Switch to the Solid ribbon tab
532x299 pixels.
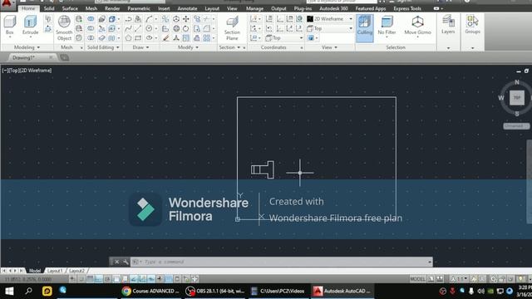49,8
